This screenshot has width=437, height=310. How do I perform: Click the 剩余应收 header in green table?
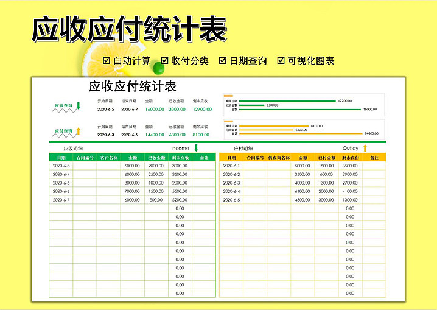[x=180, y=158]
